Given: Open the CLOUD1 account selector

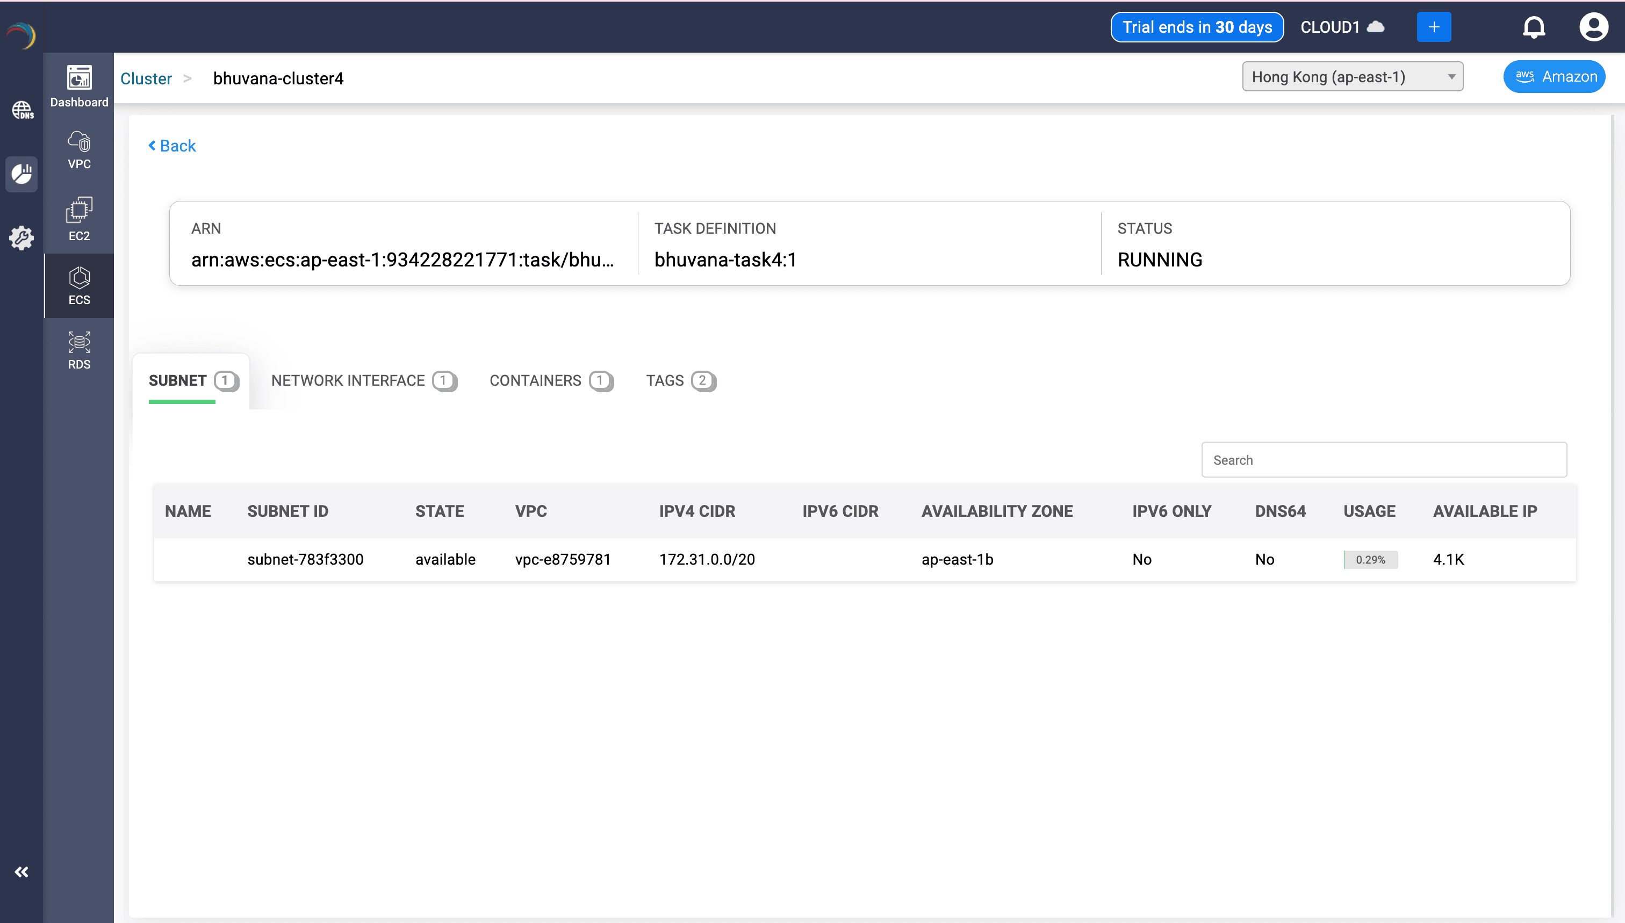Looking at the screenshot, I should click(1342, 27).
